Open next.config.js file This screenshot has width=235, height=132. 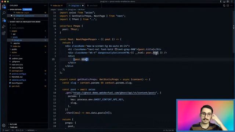[28, 68]
